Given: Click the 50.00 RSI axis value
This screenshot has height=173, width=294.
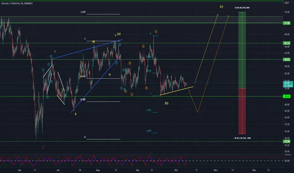Looking at the screenshot, I should tap(287, 161).
